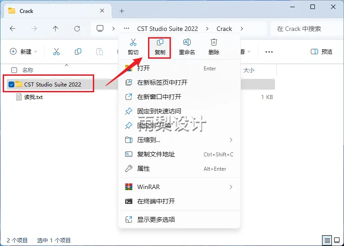Click the chevron after the This PC icon

tap(113, 29)
